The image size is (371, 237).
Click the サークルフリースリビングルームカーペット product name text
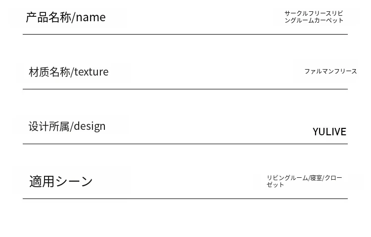(x=314, y=17)
